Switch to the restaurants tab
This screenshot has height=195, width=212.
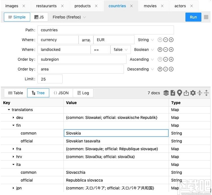pos(46,6)
